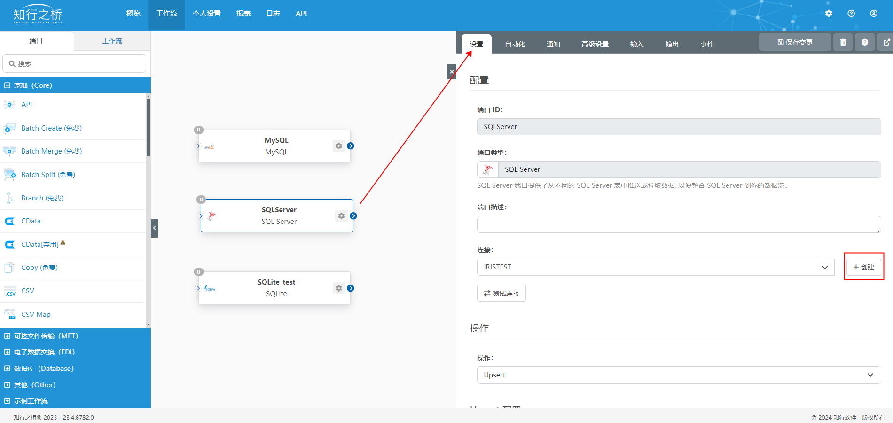This screenshot has width=893, height=423.
Task: Click 工作流 in top navigation
Action: click(166, 14)
